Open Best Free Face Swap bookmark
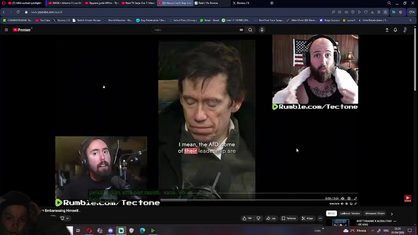 tap(268, 20)
